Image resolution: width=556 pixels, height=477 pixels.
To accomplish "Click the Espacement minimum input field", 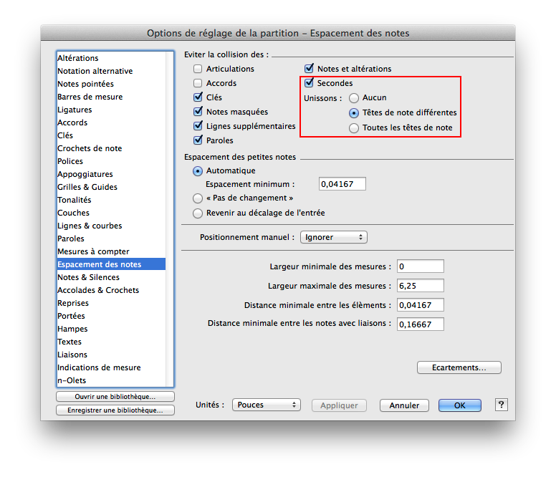I will tap(342, 184).
